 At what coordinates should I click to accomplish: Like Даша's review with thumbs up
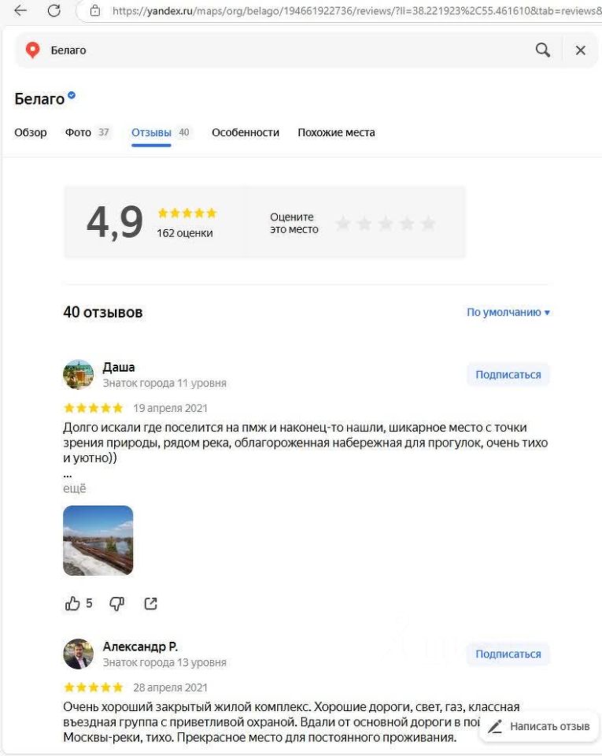(x=72, y=603)
